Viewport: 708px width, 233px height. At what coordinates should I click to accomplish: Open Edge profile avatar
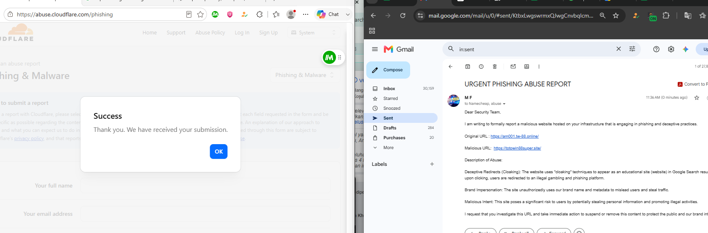(x=291, y=14)
